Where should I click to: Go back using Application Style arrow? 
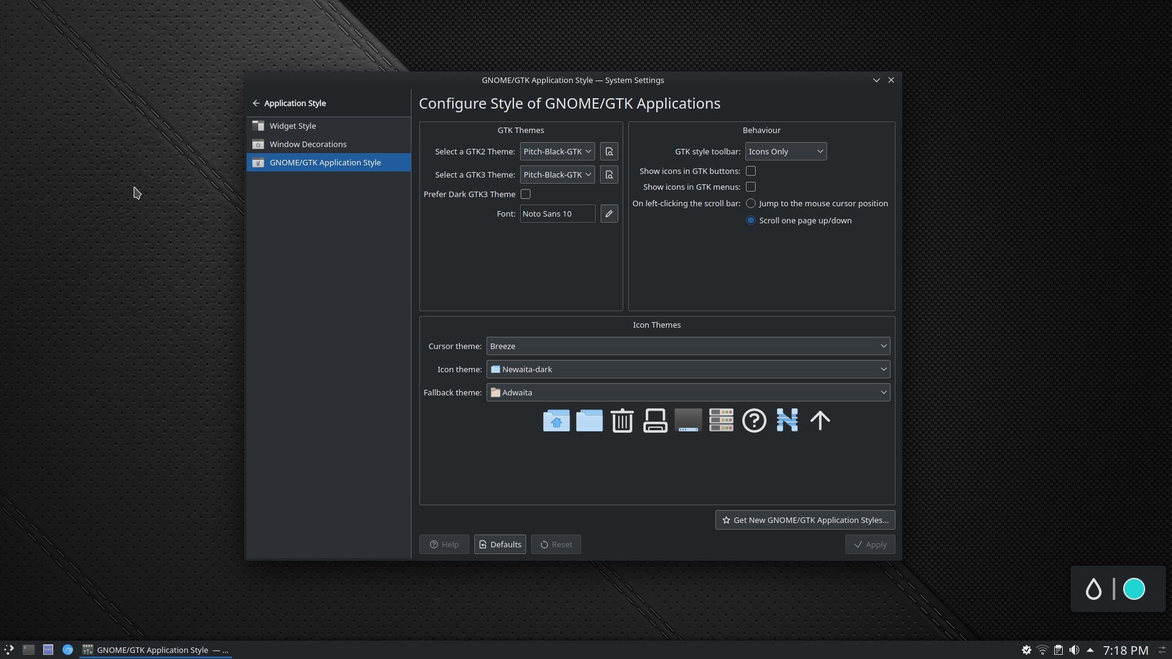coord(256,103)
